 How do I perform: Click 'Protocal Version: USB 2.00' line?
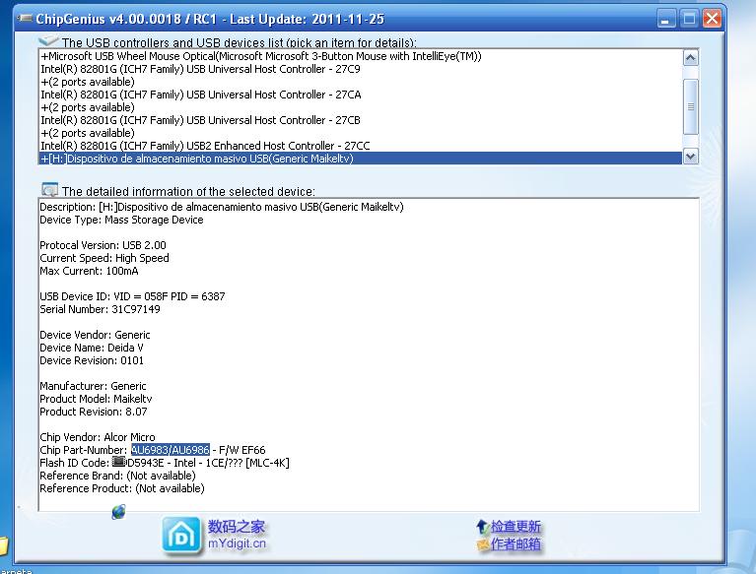coord(103,245)
